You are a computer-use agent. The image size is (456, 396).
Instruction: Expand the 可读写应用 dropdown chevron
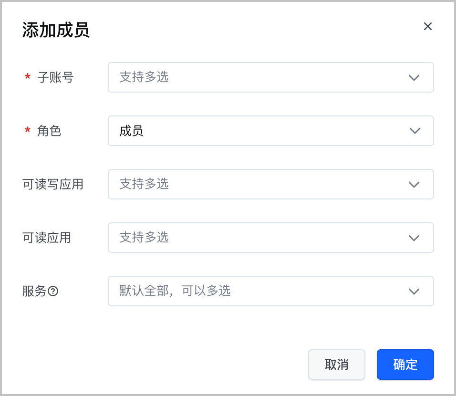tap(414, 184)
